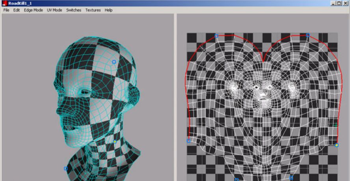Open the Switches menu

coord(74,10)
